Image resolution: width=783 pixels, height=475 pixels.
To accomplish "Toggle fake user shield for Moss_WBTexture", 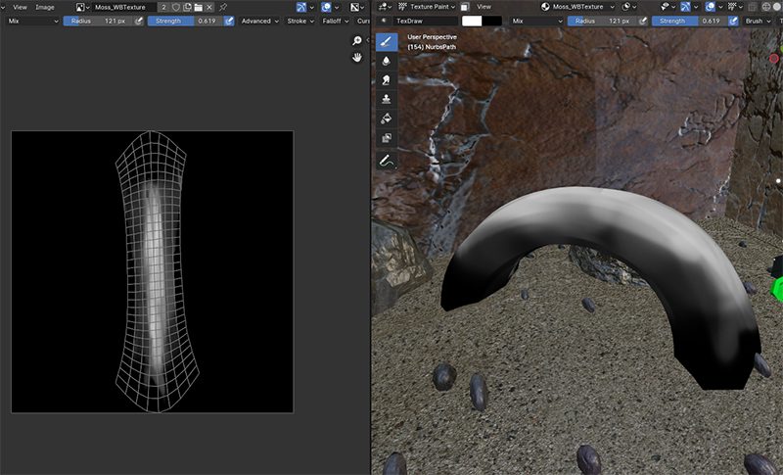I will (175, 7).
